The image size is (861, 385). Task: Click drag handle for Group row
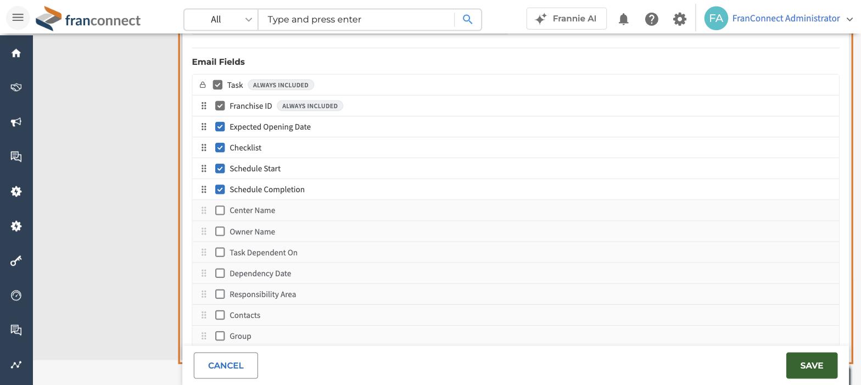(204, 336)
